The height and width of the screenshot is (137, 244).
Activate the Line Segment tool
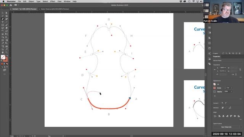[6, 22]
